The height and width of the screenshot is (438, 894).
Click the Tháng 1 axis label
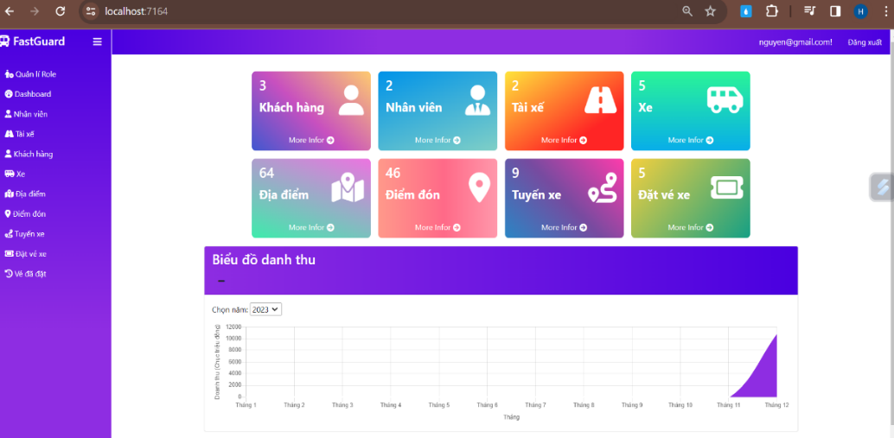[246, 405]
